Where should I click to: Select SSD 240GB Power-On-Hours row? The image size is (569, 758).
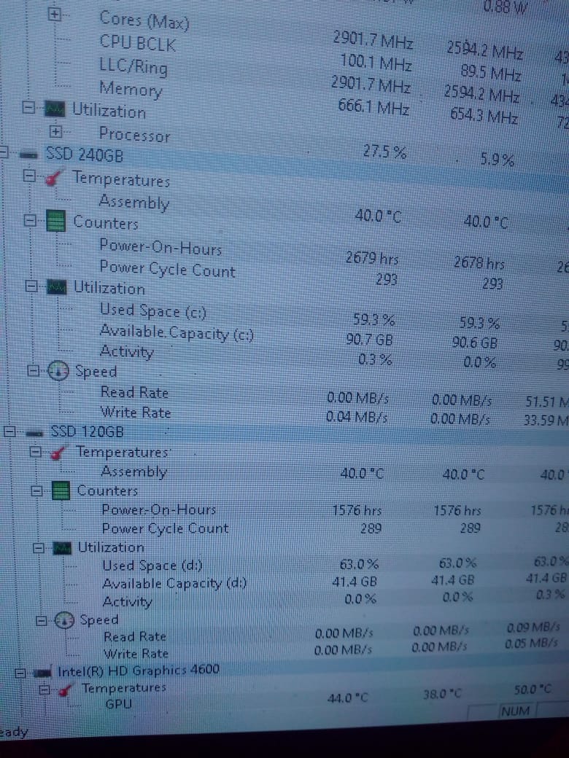[x=160, y=246]
